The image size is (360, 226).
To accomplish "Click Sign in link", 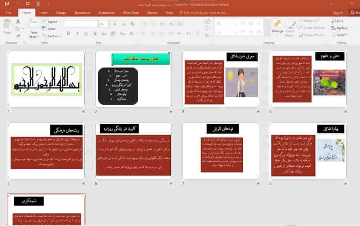I will [338, 13].
